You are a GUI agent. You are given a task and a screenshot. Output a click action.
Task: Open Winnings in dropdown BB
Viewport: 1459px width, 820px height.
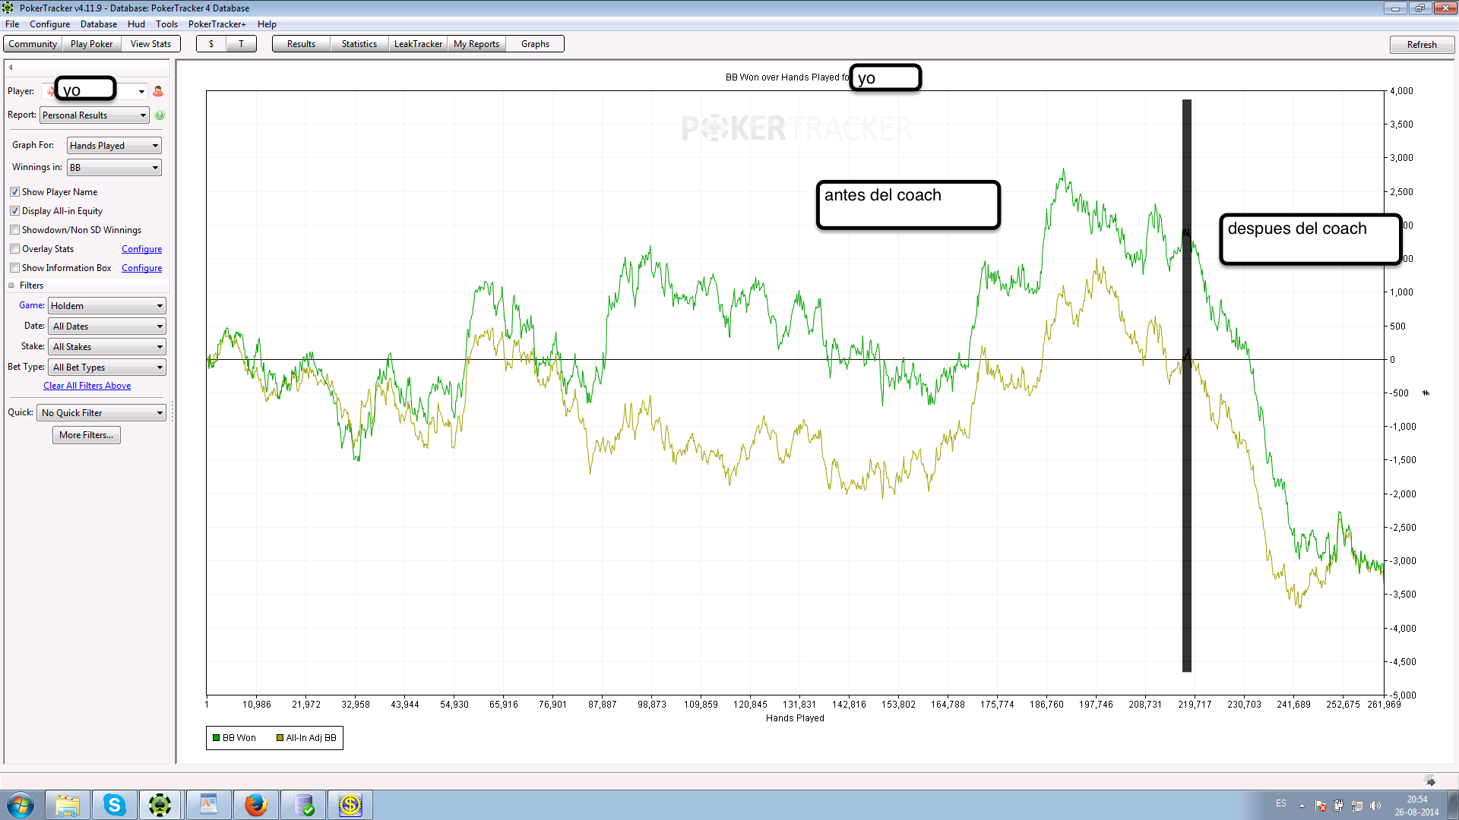[114, 168]
